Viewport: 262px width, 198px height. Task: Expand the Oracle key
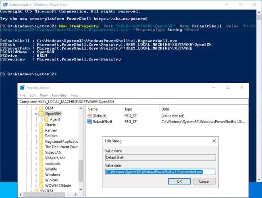(36, 125)
